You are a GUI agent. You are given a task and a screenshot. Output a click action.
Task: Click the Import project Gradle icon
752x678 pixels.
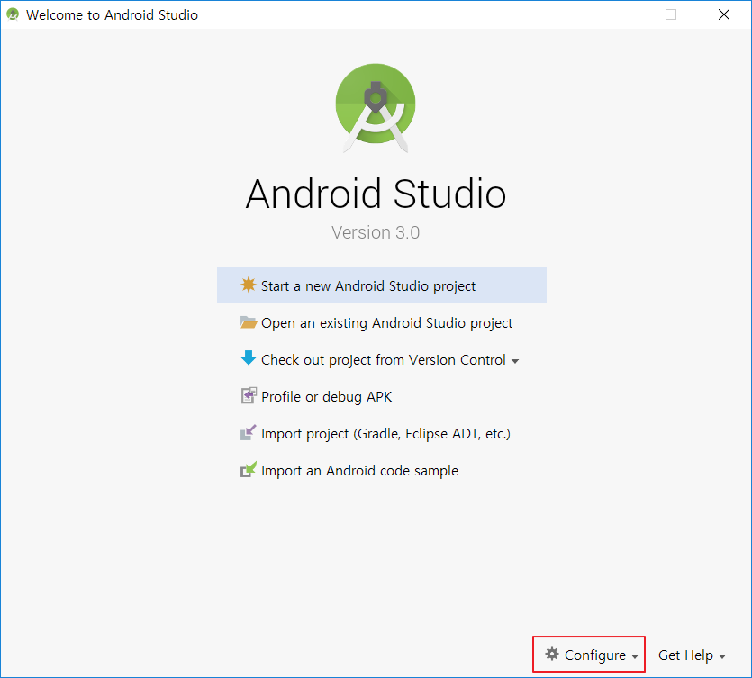(x=248, y=432)
